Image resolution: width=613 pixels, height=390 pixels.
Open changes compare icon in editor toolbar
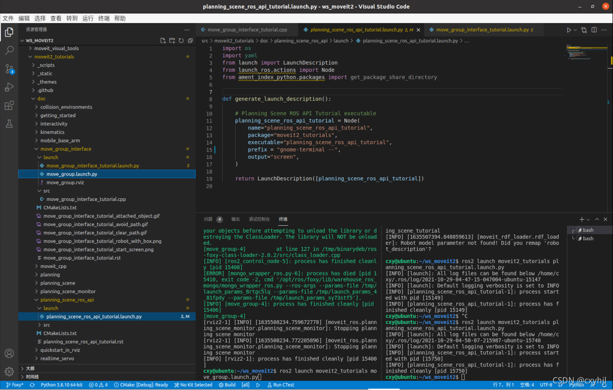click(x=584, y=30)
